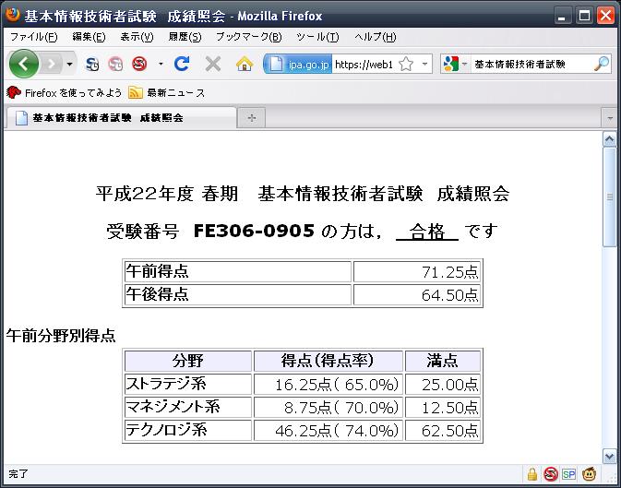
Task: Click the red S with forbidden sign toolbar icon
Action: click(x=139, y=64)
